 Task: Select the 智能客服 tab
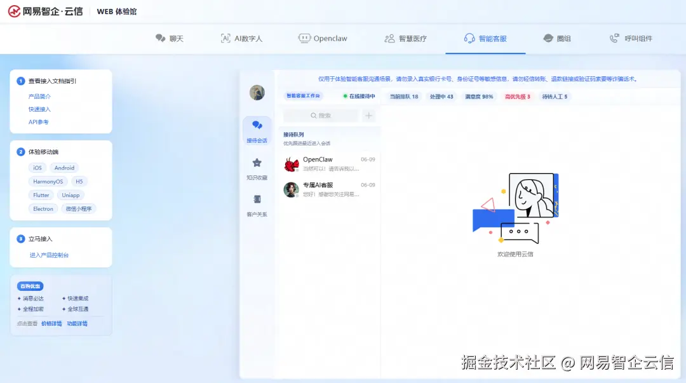point(485,39)
